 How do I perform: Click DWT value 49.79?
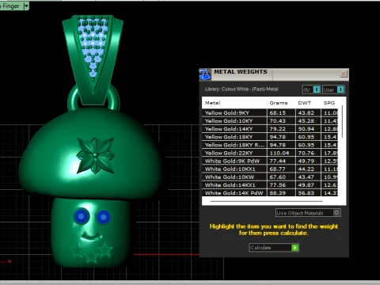306,161
